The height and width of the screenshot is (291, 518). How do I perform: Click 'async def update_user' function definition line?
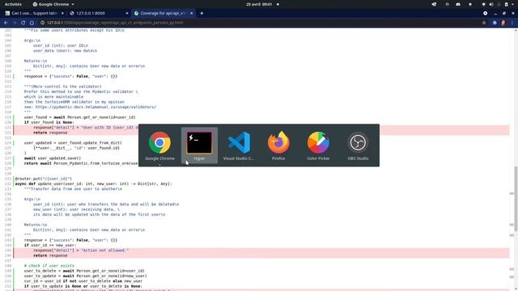[94, 183]
